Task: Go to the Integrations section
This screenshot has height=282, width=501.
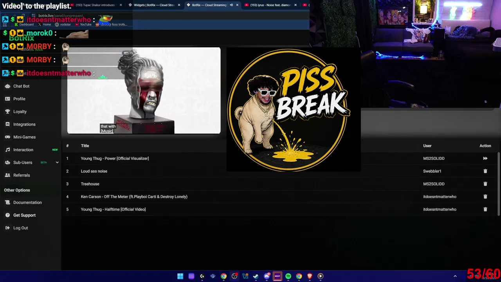Action: coord(24,124)
